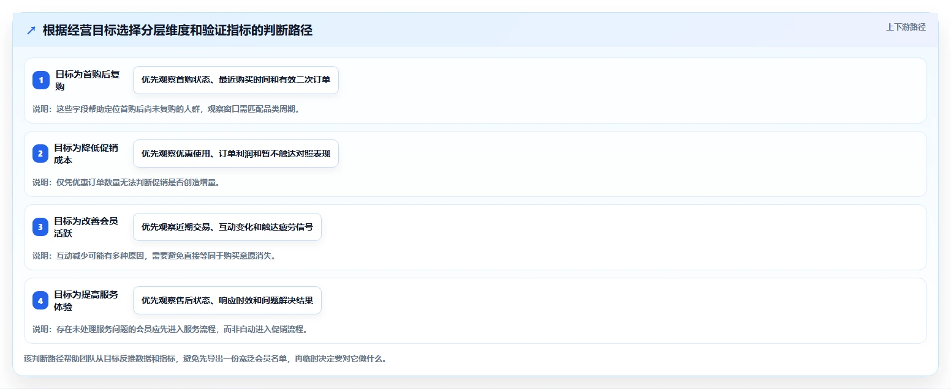Click the label 目标为改善会员活跃
The width and height of the screenshot is (951, 389).
[x=86, y=227]
